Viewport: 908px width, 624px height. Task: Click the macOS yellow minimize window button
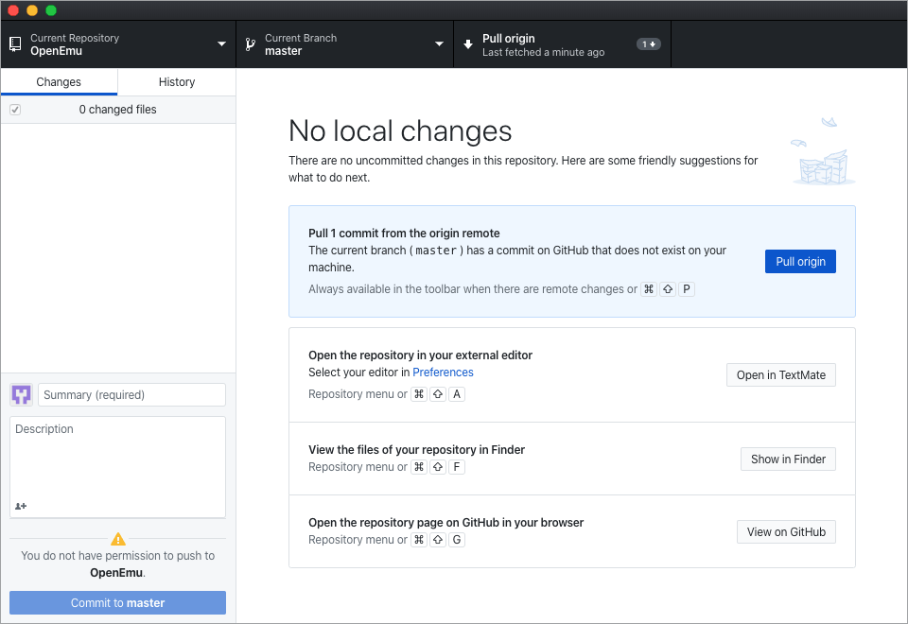(32, 10)
